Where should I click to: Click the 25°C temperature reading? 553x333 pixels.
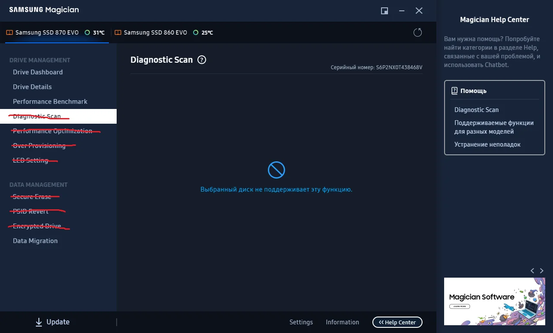coord(207,32)
